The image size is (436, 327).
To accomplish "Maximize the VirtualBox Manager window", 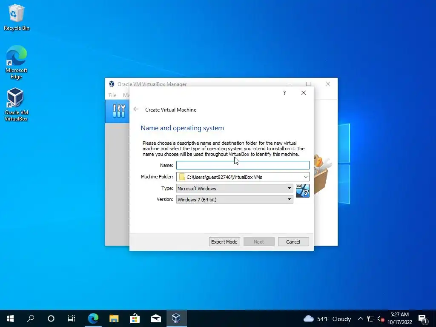I will point(308,84).
